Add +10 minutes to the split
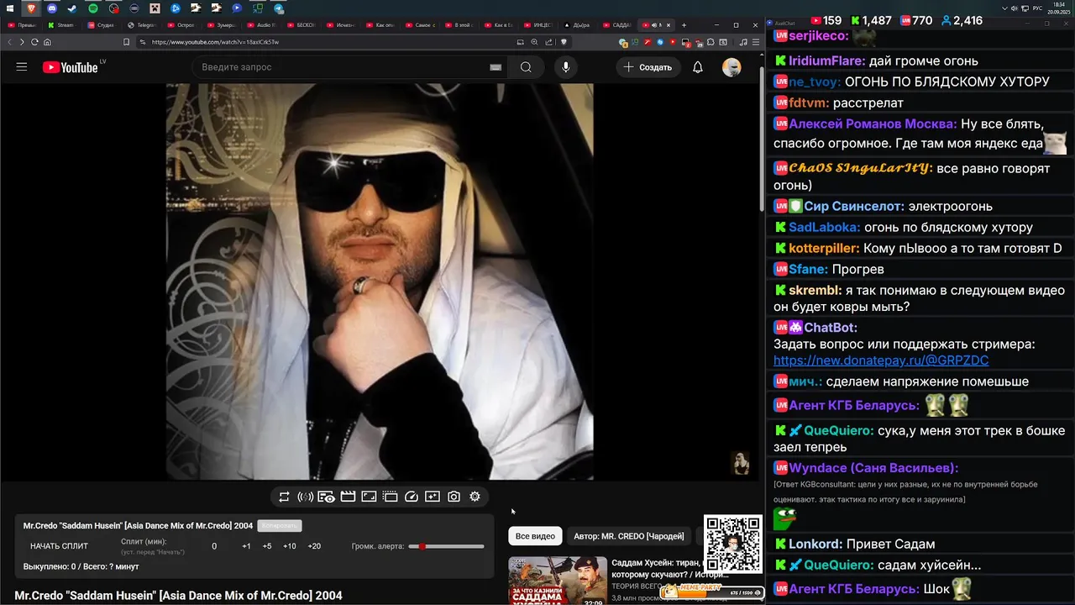Viewport: 1075px width, 605px height. point(290,546)
